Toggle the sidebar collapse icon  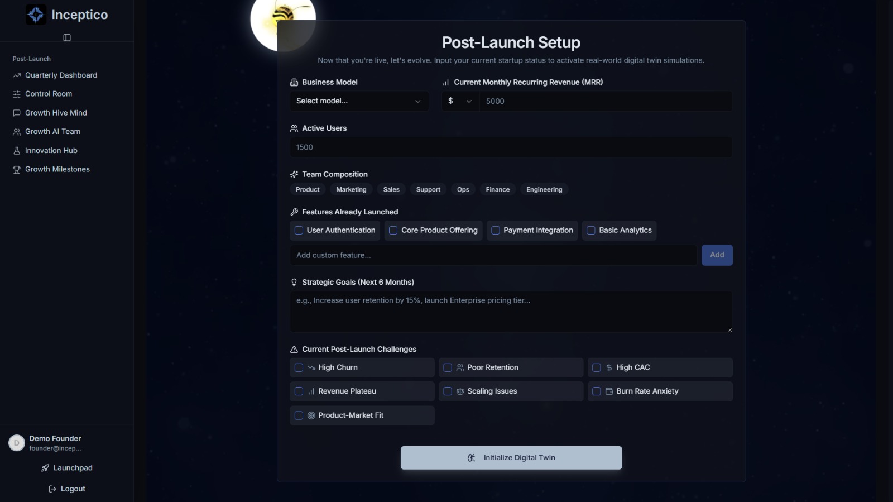[x=67, y=37]
